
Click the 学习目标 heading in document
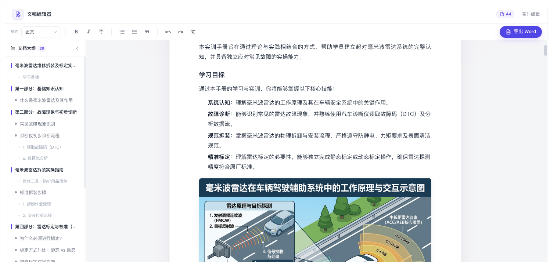pyautogui.click(x=212, y=75)
